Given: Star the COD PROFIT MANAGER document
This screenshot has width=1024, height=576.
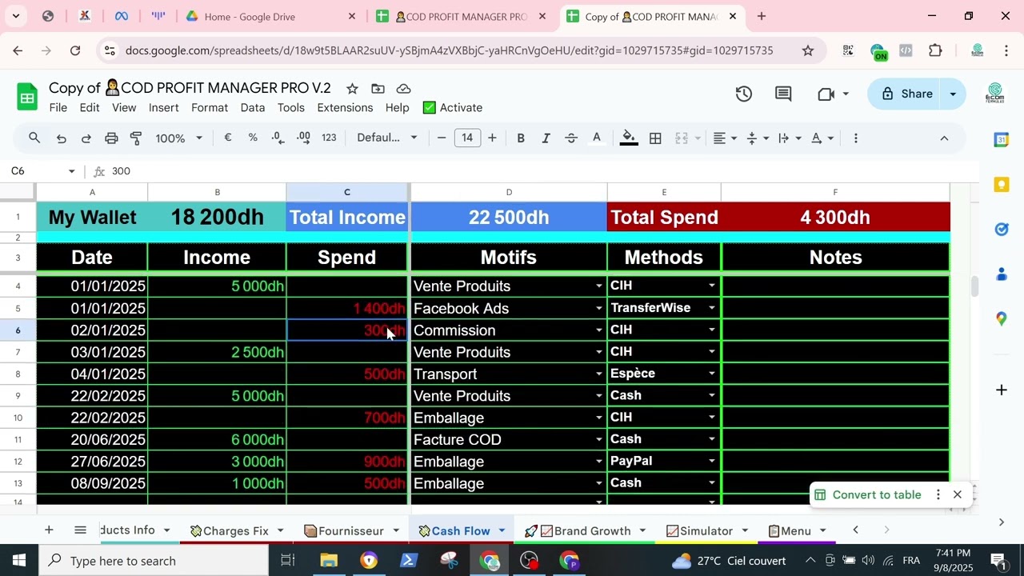Looking at the screenshot, I should tap(352, 89).
